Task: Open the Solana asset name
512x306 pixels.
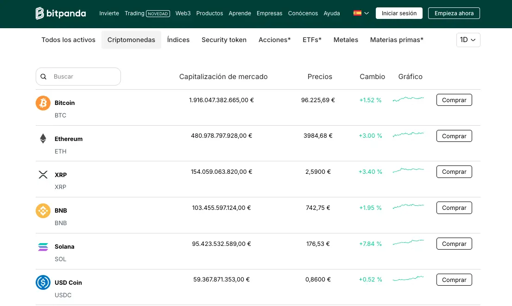Action: point(64,247)
